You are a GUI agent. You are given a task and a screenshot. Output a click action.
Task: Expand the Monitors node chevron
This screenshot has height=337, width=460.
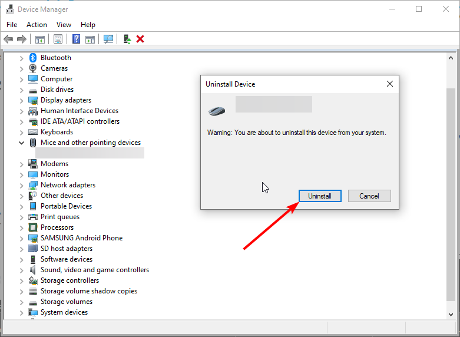tap(21, 174)
